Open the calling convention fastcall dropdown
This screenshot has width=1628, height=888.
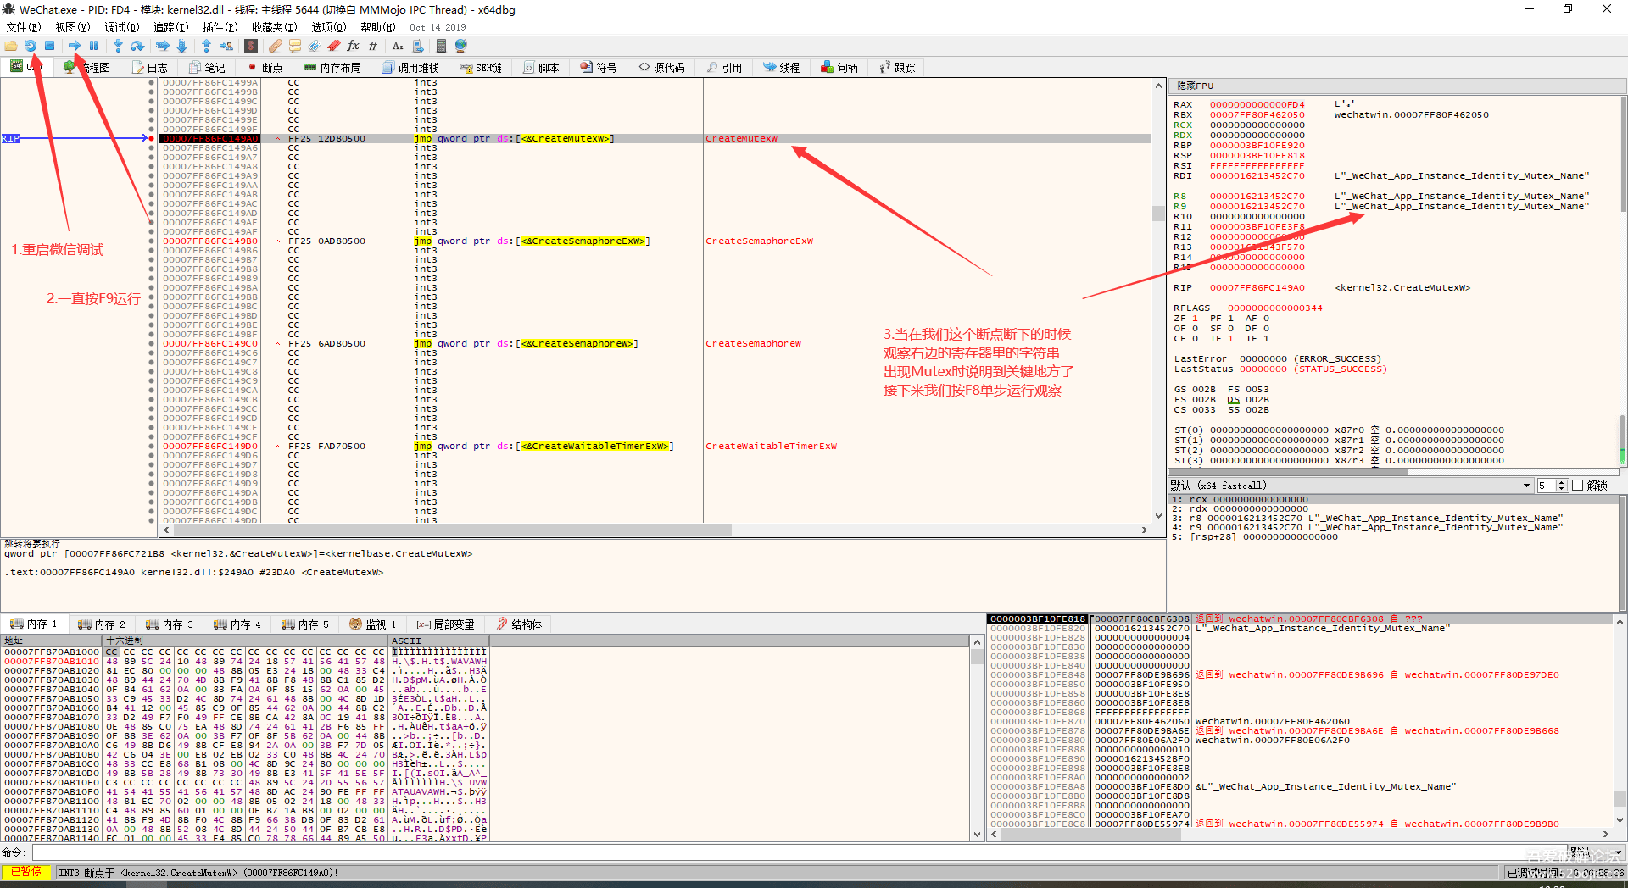coord(1351,486)
